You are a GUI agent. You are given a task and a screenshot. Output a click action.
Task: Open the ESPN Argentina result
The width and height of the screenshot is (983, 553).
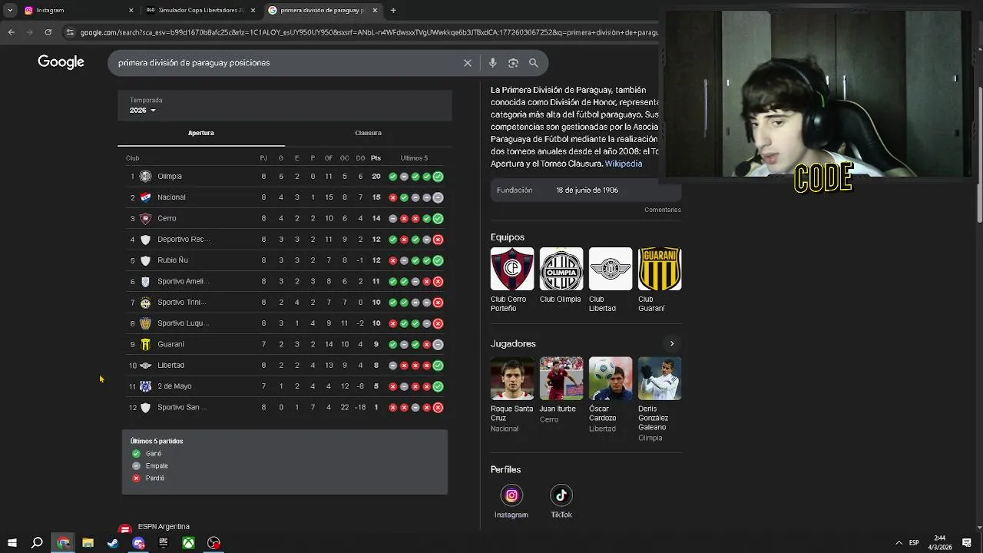tap(163, 527)
